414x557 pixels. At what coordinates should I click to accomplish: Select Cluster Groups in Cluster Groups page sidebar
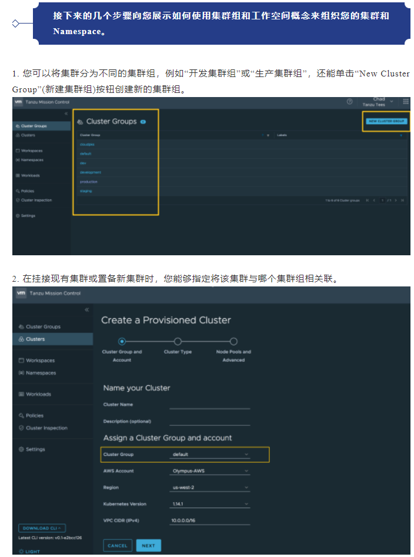tap(42, 126)
